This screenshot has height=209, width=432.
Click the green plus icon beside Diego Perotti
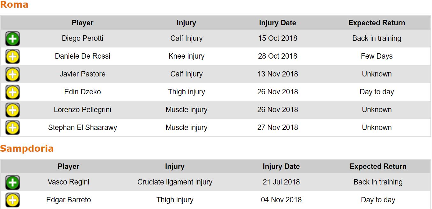click(12, 39)
